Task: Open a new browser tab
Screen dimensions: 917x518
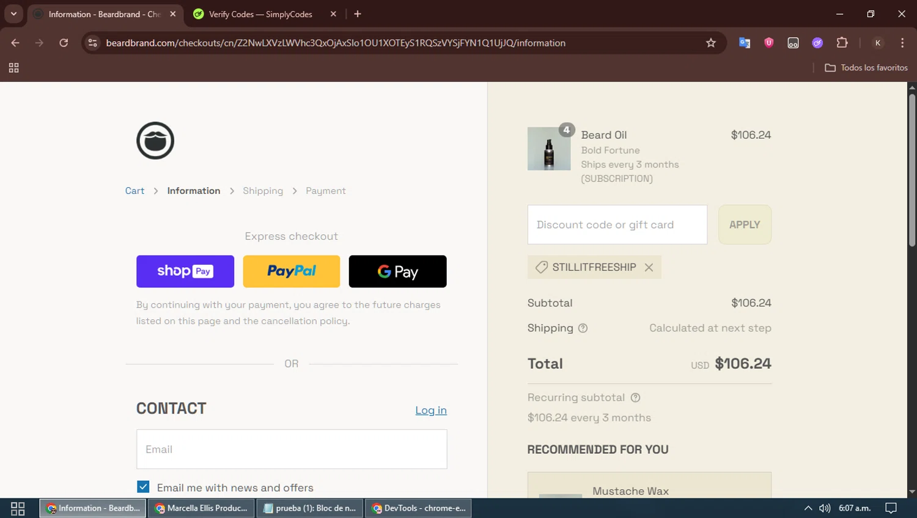Action: click(358, 13)
